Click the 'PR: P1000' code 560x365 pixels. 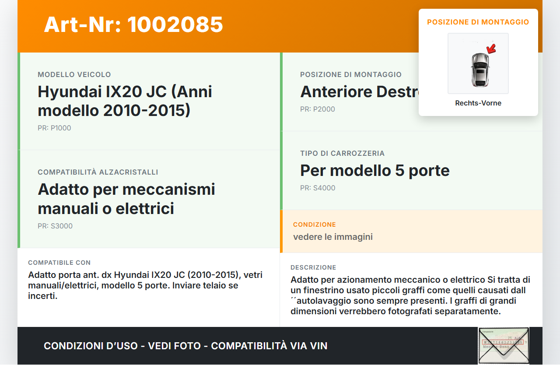(54, 128)
